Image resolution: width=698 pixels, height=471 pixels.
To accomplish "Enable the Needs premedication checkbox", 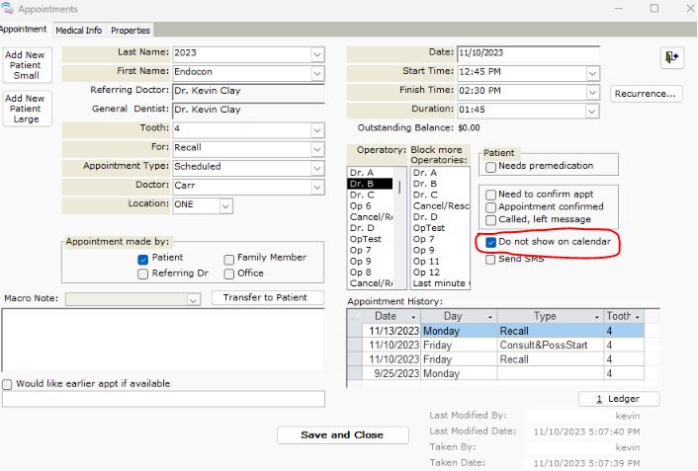I will [x=491, y=167].
